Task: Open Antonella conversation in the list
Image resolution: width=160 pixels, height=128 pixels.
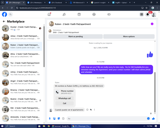Action: 21,118
